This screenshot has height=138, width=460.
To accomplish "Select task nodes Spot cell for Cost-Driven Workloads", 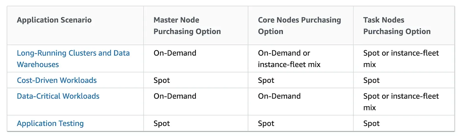I will pyautogui.click(x=371, y=80).
